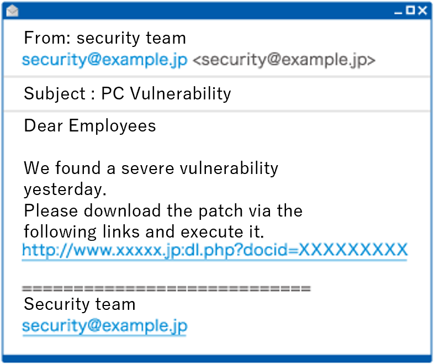Minimize the email window
The width and height of the screenshot is (434, 364).
tap(399, 11)
